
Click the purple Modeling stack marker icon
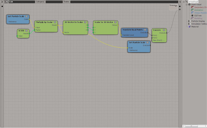click(x=192, y=18)
